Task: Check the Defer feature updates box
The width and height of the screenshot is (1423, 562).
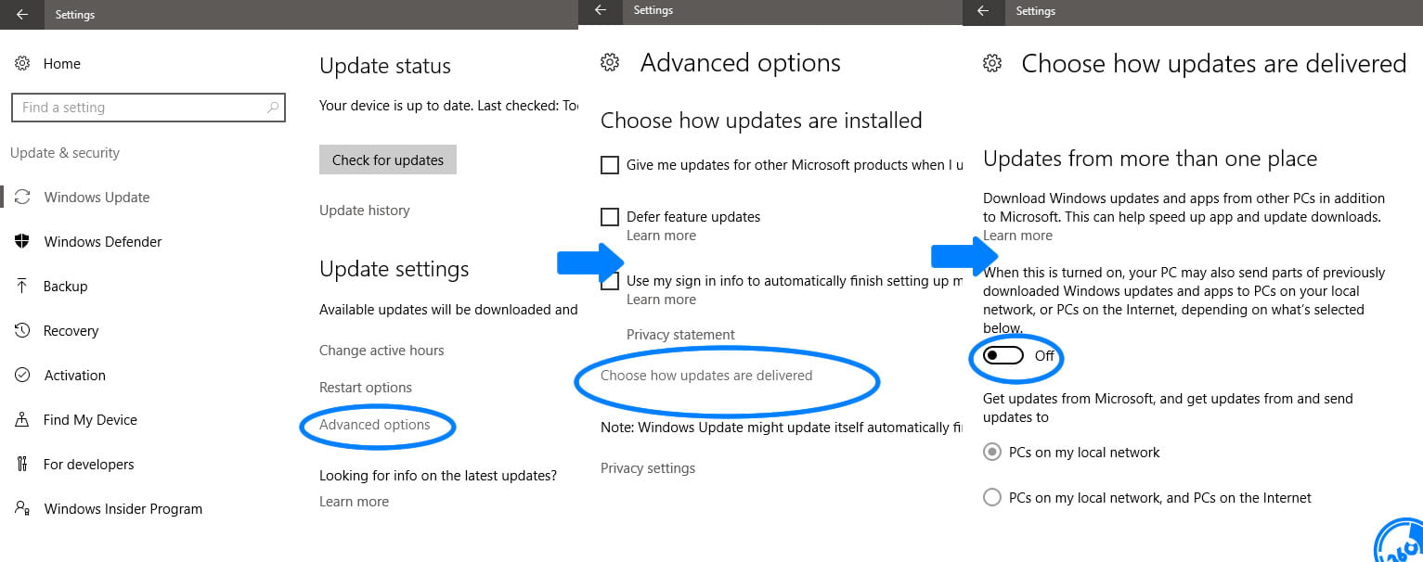Action: (x=610, y=217)
